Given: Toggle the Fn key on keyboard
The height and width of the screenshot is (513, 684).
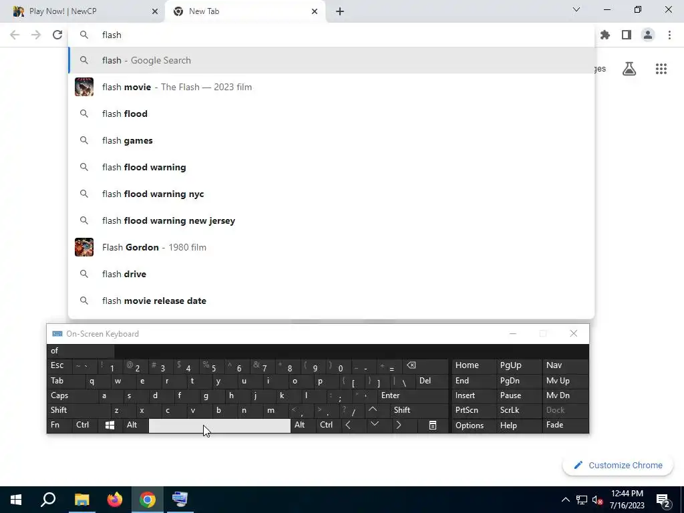Looking at the screenshot, I should pyautogui.click(x=59, y=425).
